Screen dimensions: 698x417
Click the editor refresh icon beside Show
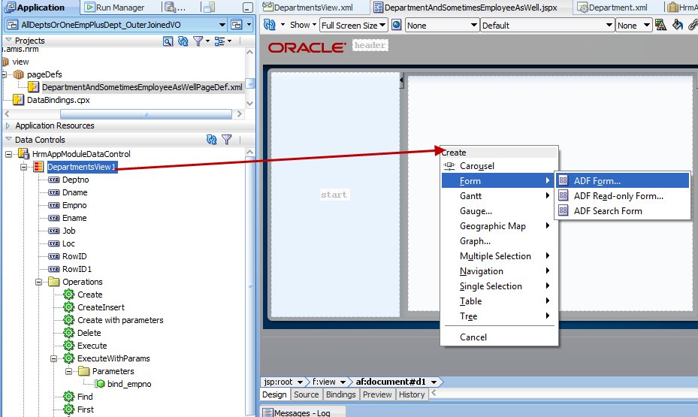click(x=269, y=25)
